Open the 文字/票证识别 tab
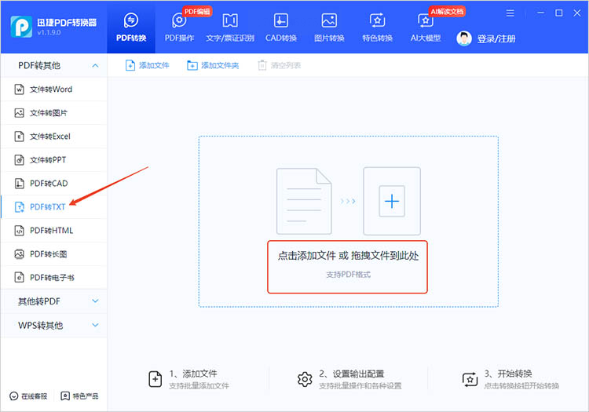The width and height of the screenshot is (589, 412). click(x=230, y=27)
